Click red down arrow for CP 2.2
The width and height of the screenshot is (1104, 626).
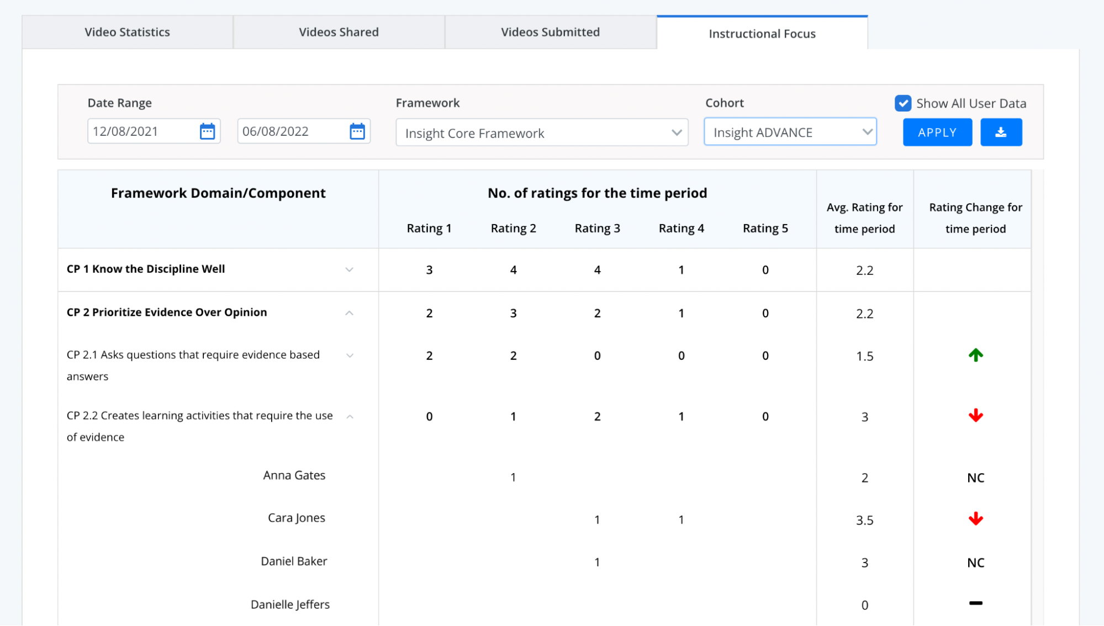(x=975, y=416)
